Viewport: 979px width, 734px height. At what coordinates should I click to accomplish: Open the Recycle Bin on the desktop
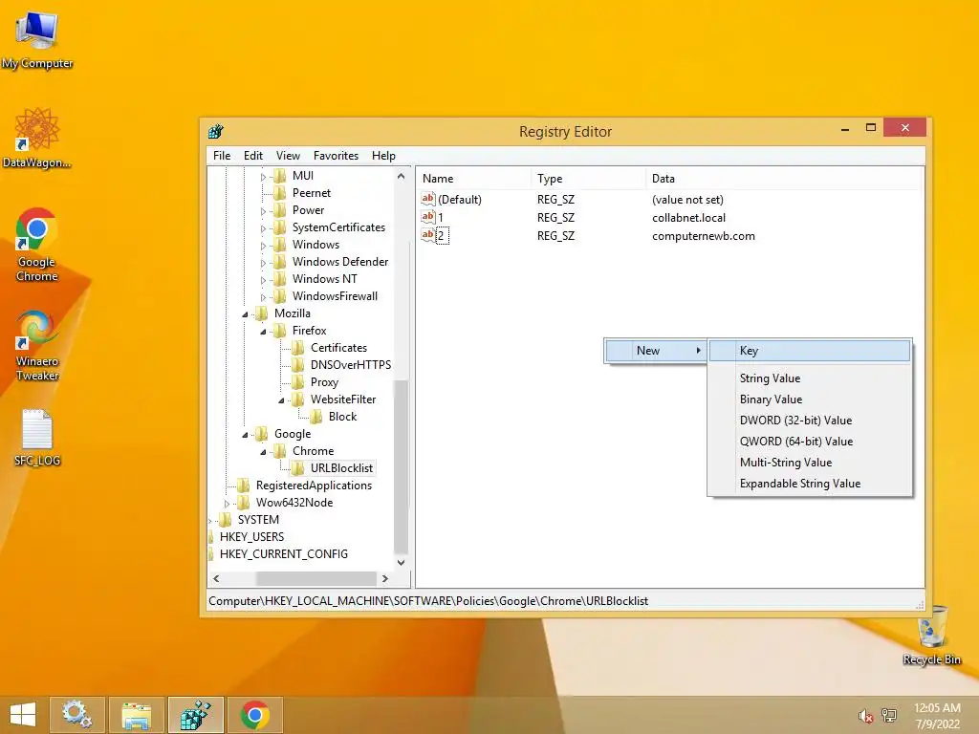tap(931, 635)
